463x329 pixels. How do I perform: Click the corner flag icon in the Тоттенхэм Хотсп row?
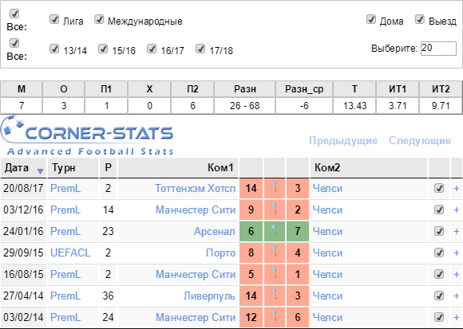tap(275, 188)
